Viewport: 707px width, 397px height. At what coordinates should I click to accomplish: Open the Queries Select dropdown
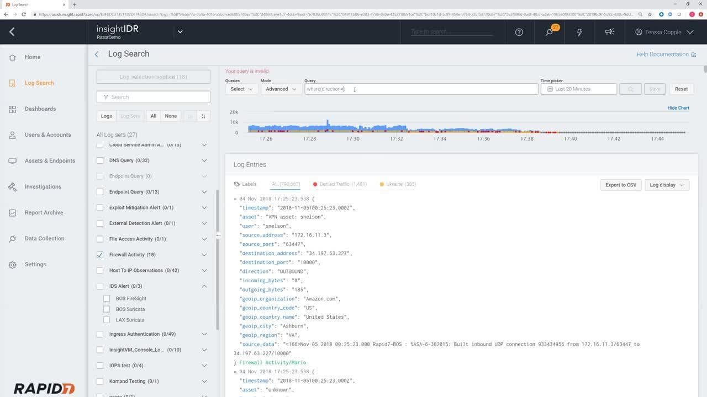coord(241,89)
